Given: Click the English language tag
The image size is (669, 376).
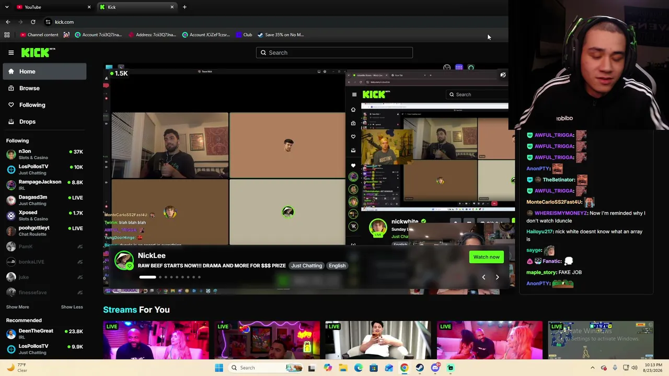Looking at the screenshot, I should pyautogui.click(x=337, y=266).
